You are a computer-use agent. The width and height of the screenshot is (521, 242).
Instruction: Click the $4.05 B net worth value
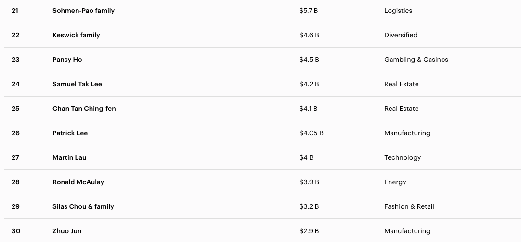[311, 133]
